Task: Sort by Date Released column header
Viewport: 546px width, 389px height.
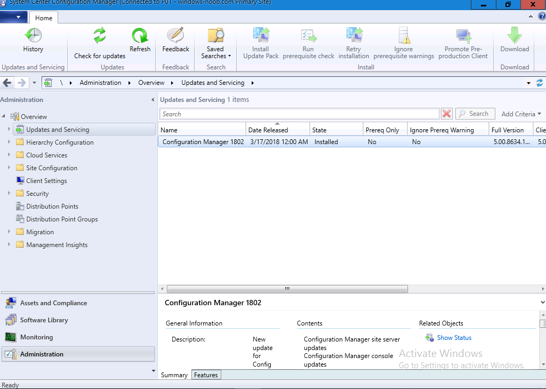Action: [277, 130]
